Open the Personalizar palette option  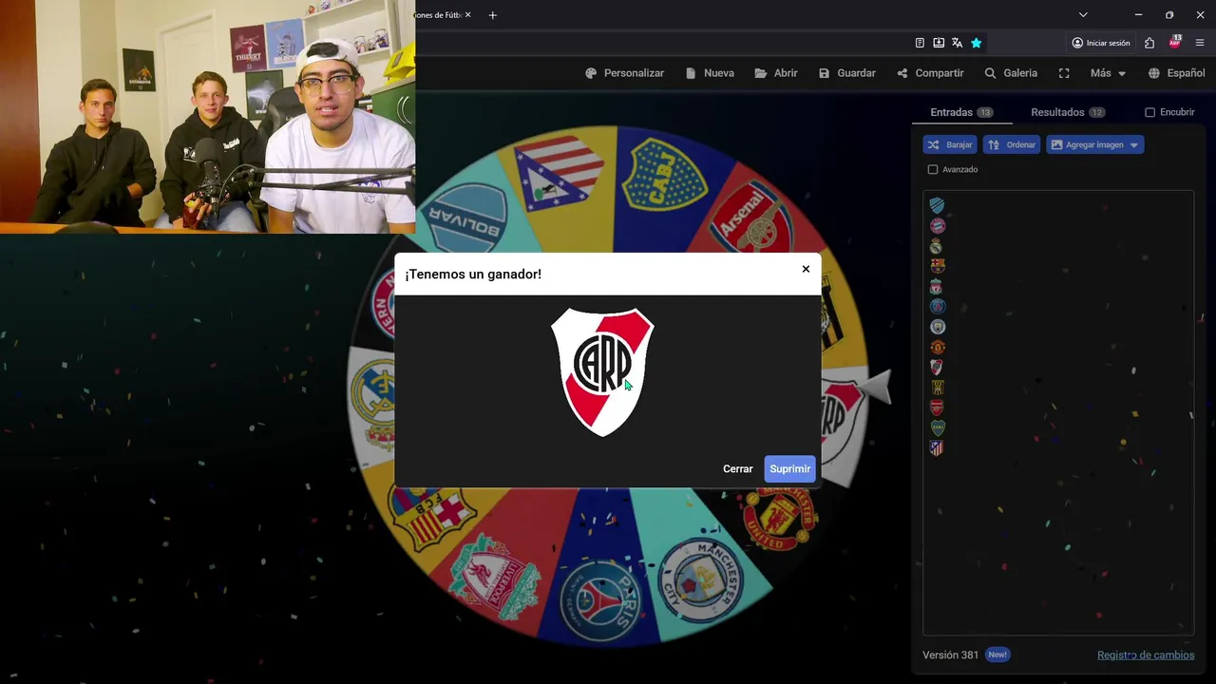click(624, 73)
